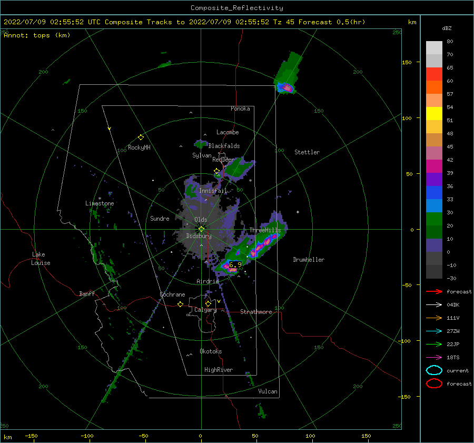This screenshot has width=474, height=443.
Task: Click the ThreeHills town label
Action: tap(265, 230)
